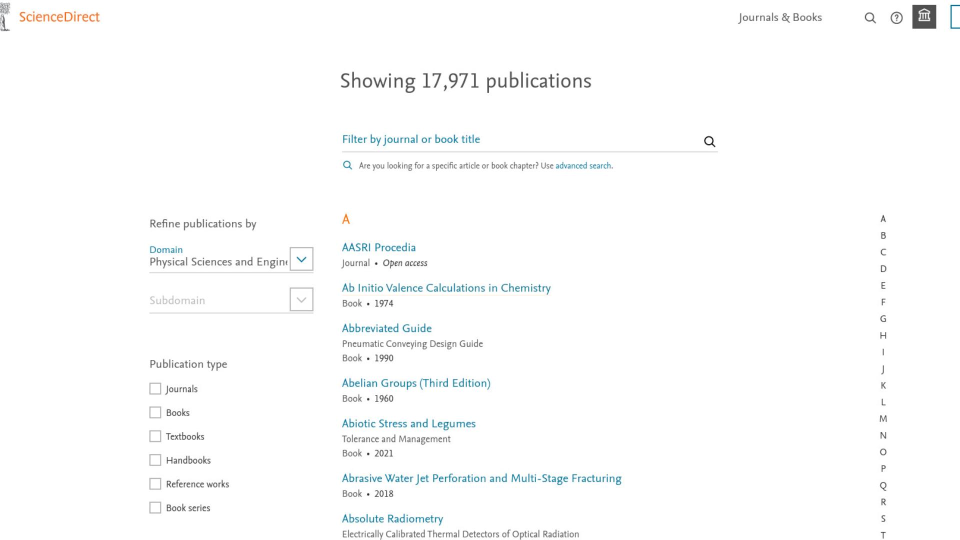Open AASRI Procedia journal
The image size is (960, 540).
pyautogui.click(x=378, y=247)
